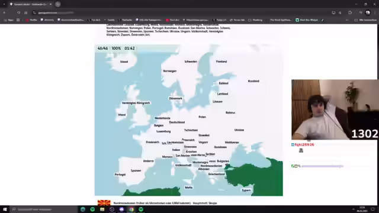Select the Portugal map label
This screenshot has height=213, width=379.
[x=120, y=175]
